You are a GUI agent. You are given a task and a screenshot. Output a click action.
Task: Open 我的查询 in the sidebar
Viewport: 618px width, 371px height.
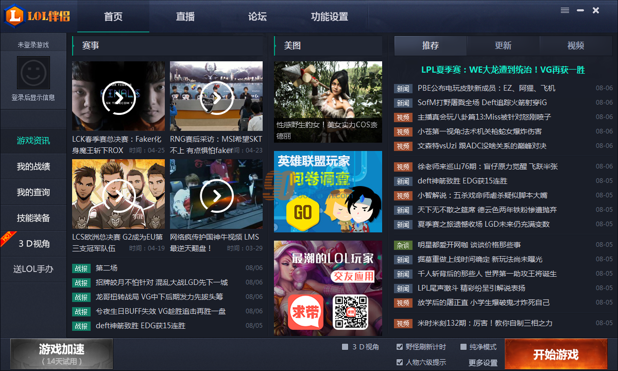coord(33,192)
